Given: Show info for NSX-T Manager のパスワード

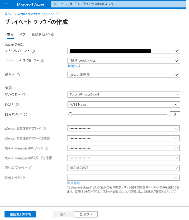Looking at the screenshot, I should (46, 148).
